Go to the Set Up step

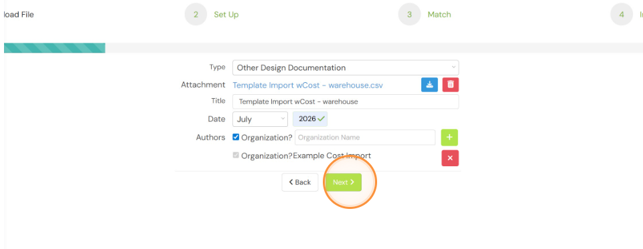click(x=226, y=14)
